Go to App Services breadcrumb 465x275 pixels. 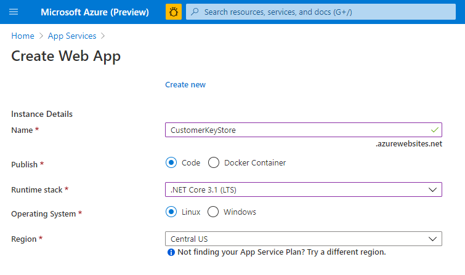tap(72, 36)
